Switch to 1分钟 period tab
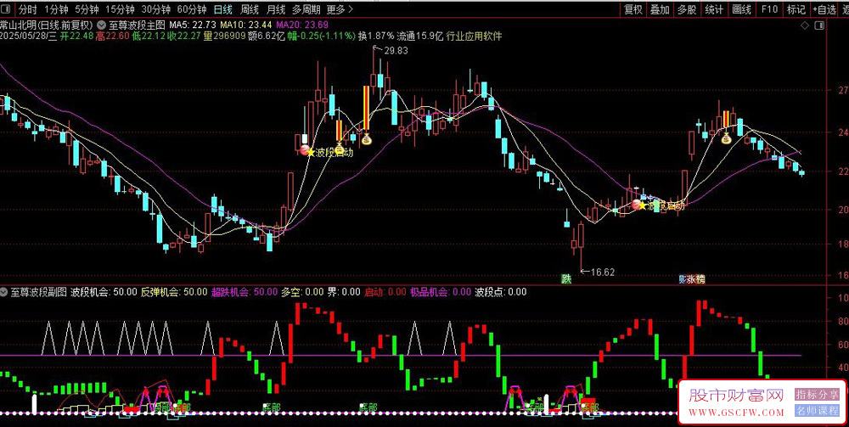 click(x=56, y=9)
